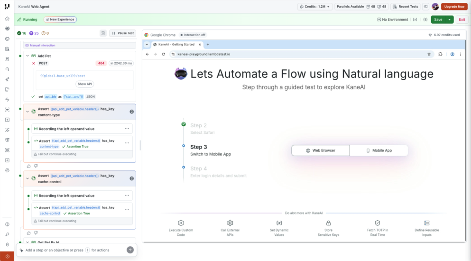The height and width of the screenshot is (261, 471).
Task: Open the Chrome three-dot menu
Action: 461,54
